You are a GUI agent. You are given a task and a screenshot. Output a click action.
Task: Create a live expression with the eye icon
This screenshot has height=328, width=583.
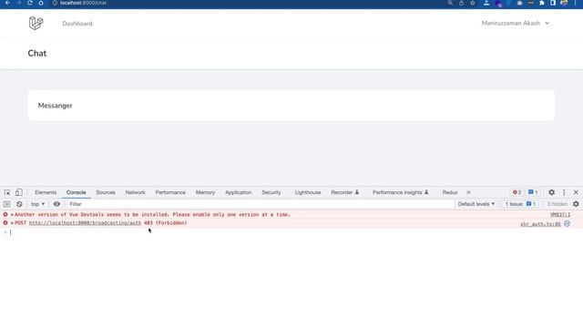56,204
